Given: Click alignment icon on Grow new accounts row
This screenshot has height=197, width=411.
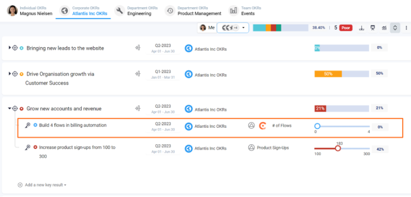Looking at the screenshot, I should pos(138,108).
